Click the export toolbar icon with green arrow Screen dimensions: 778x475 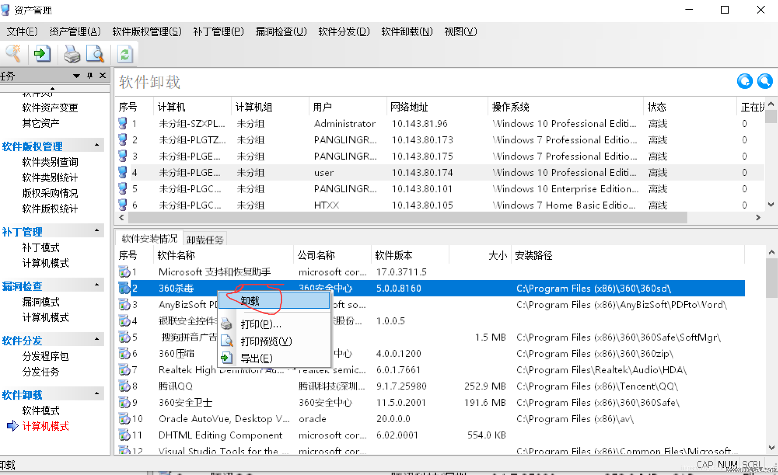[x=42, y=54]
